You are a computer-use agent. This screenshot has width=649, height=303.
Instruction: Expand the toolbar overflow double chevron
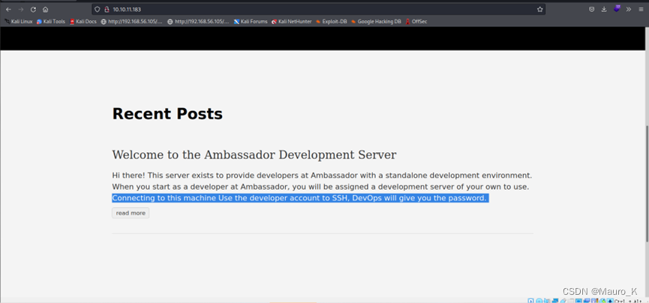tap(628, 9)
